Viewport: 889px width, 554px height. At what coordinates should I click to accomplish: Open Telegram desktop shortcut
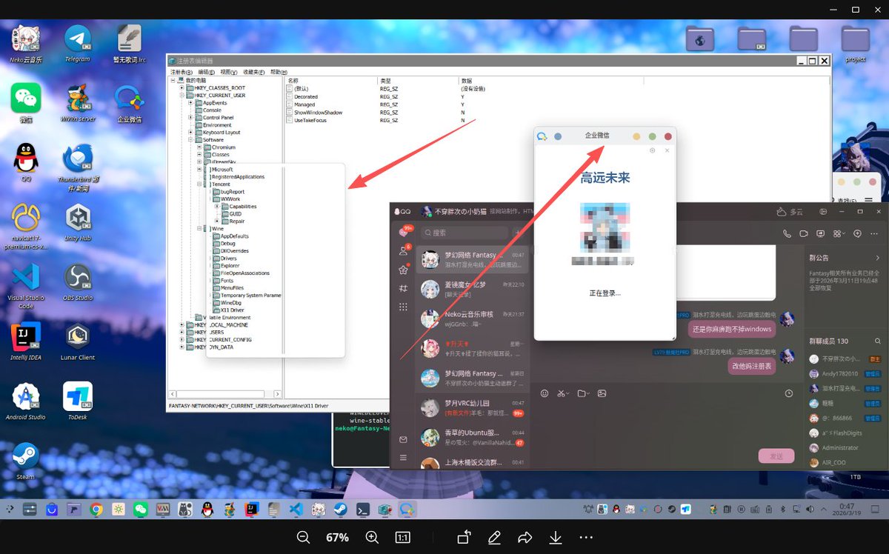pos(77,43)
